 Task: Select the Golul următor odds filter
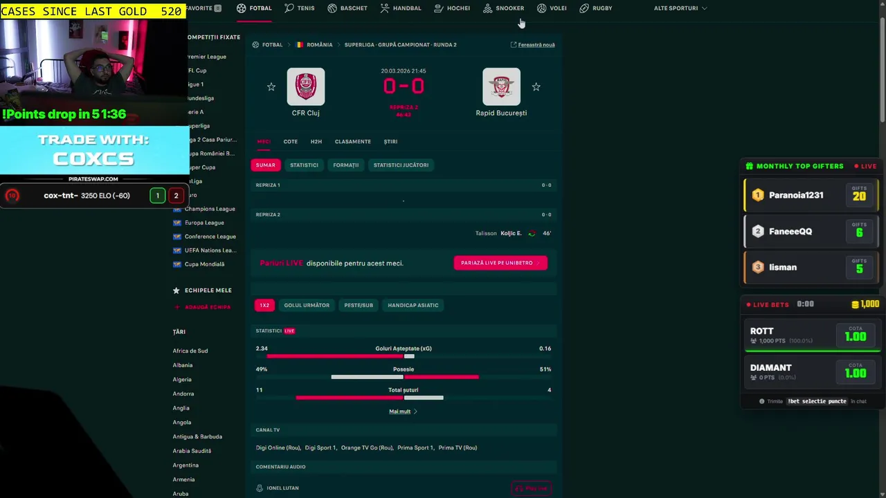click(x=307, y=305)
